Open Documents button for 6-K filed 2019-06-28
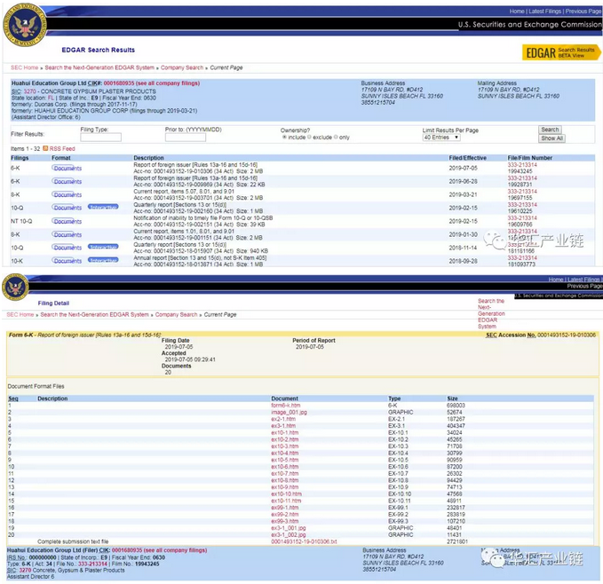The image size is (603, 584). tap(67, 181)
